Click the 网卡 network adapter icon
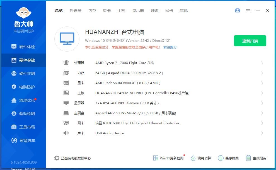276x170 pixels. pos(66,123)
